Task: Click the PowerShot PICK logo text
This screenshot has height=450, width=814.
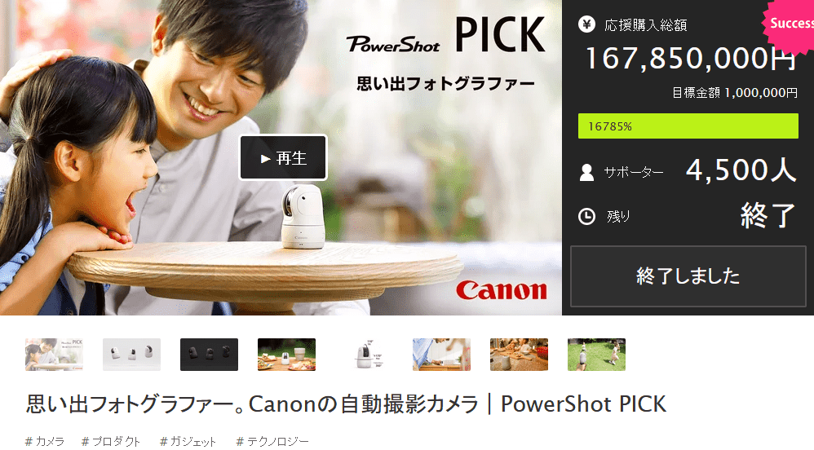Action: [x=445, y=35]
